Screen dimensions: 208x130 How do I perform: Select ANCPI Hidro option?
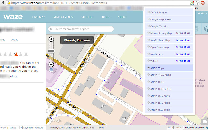click(x=169, y=82)
